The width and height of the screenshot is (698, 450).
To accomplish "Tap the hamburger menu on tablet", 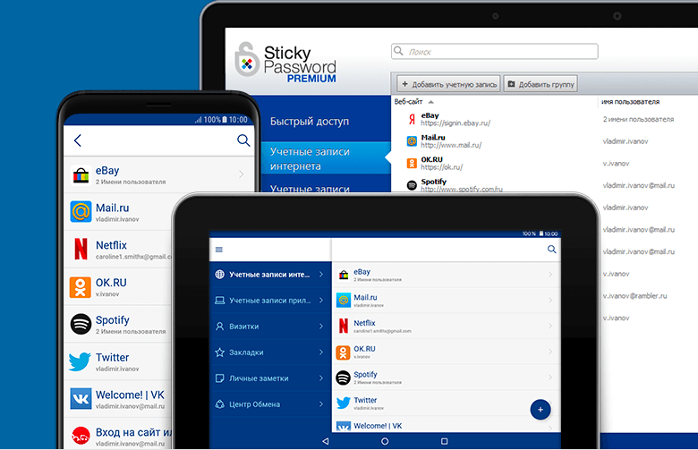I will 219,250.
